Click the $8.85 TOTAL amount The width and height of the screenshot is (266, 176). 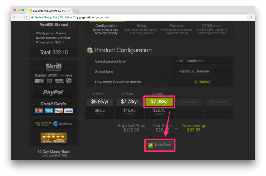pos(99,112)
